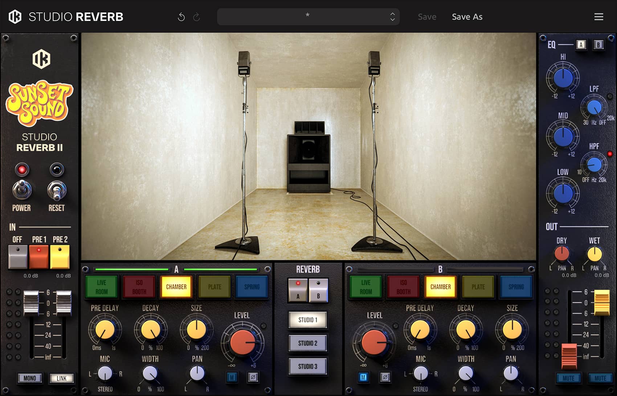Flip the POWER toggle switch
The width and height of the screenshot is (617, 396).
(22, 190)
